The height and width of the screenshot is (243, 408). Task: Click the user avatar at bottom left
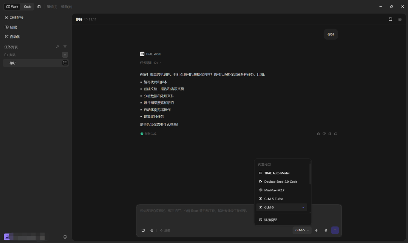tap(7, 237)
